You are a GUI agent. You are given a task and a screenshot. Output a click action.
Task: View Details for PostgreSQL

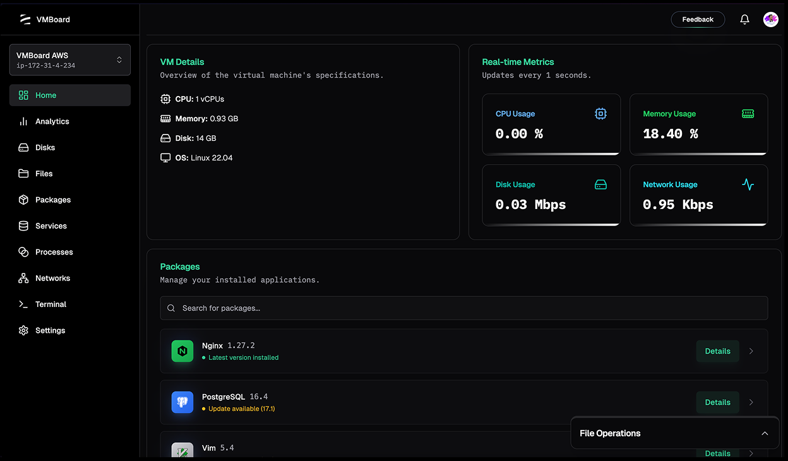717,402
